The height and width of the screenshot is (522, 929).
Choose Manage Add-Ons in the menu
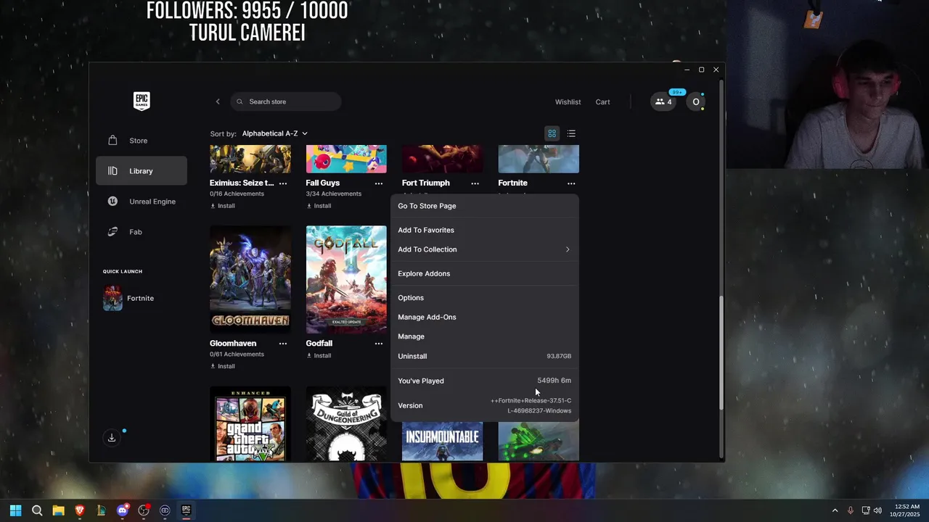(x=485, y=317)
